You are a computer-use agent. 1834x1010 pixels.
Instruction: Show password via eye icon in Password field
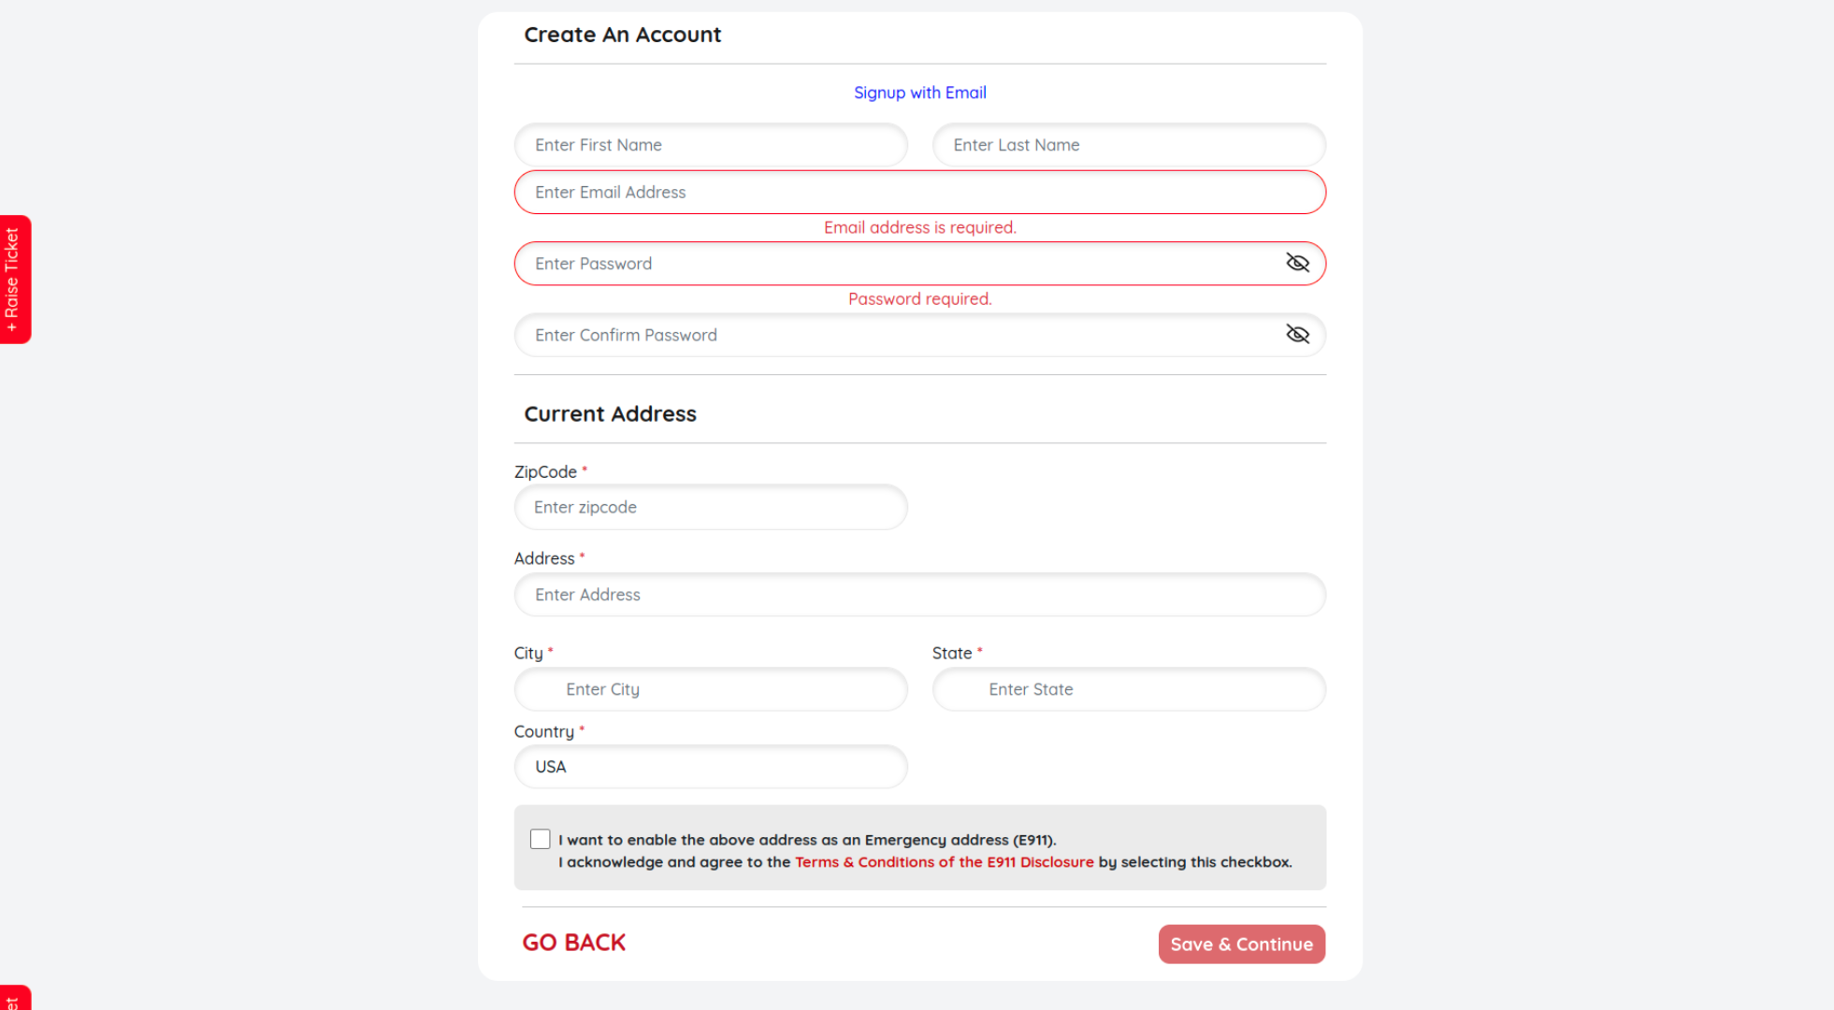tap(1297, 263)
